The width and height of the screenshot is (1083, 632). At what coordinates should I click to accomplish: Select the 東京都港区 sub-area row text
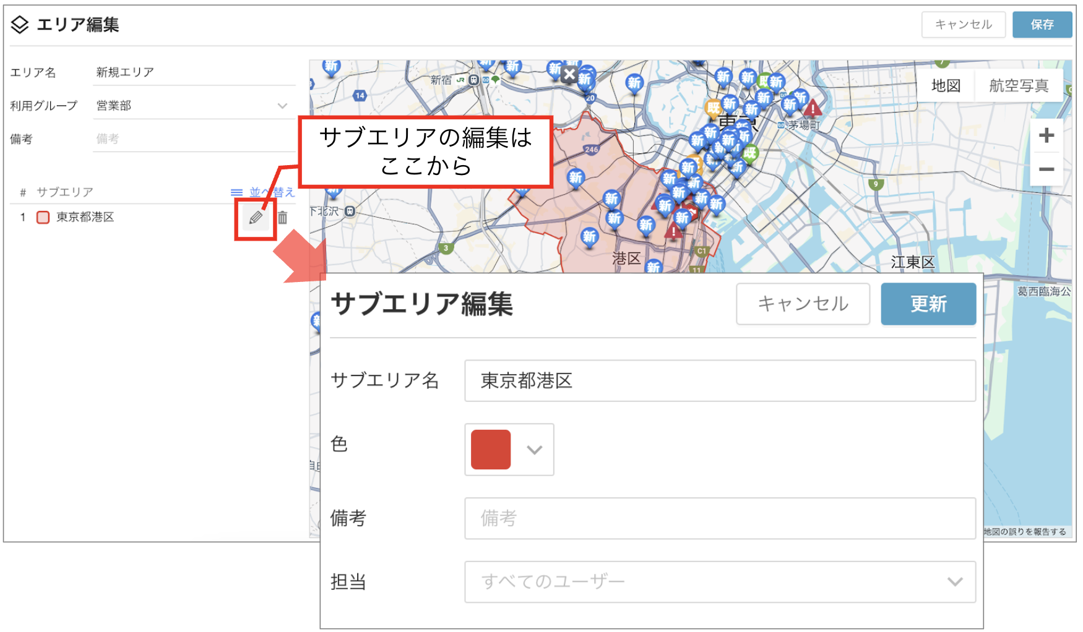pyautogui.click(x=85, y=218)
